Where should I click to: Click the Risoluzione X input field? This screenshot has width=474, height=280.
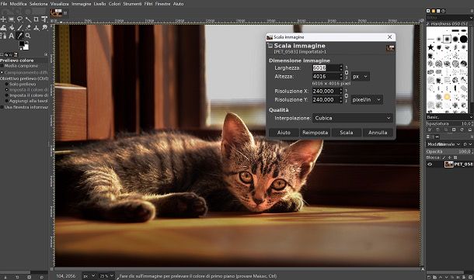326,91
